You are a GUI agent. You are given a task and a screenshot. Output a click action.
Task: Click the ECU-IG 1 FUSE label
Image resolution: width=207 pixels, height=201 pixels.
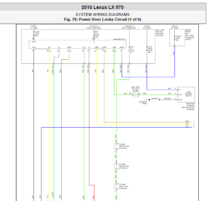[132, 50]
